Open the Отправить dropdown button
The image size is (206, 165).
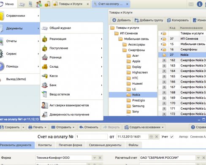63,127
